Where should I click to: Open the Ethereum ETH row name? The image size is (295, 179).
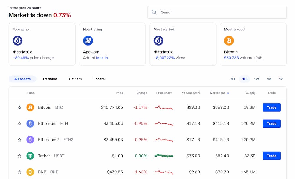click(53, 124)
